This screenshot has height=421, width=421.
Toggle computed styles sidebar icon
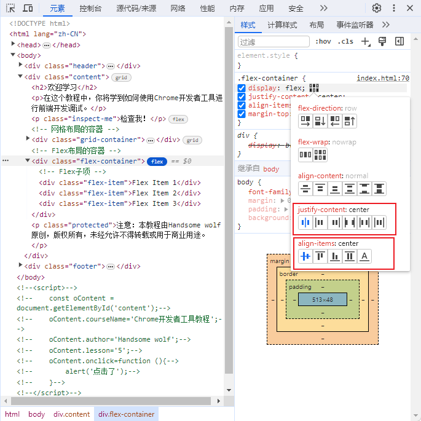[399, 41]
